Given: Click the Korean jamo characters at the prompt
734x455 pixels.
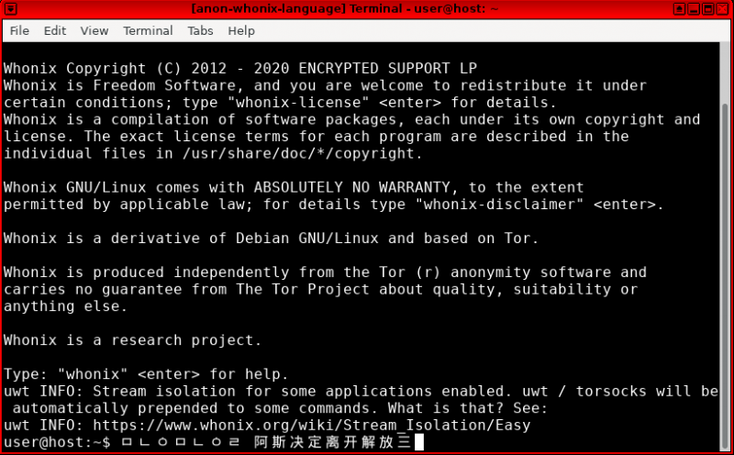Looking at the screenshot, I should (181, 442).
